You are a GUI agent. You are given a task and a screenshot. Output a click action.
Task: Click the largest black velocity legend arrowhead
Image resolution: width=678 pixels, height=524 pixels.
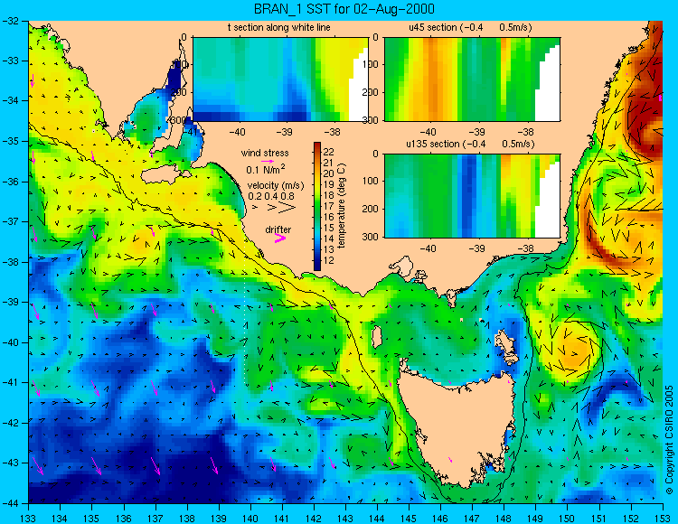tap(287, 208)
